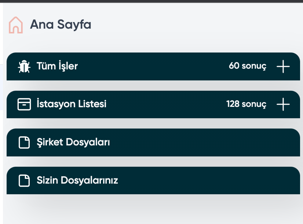This screenshot has height=224, width=303.
Task: Click the middle of Tüm İşler bar
Action: 153,66
